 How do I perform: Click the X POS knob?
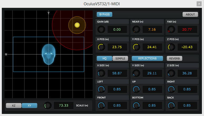pos(101,47)
